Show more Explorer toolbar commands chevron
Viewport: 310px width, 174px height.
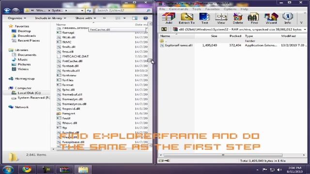[105, 18]
